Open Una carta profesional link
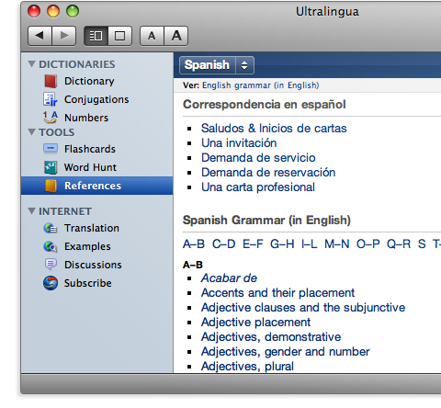The image size is (441, 408). [x=258, y=187]
